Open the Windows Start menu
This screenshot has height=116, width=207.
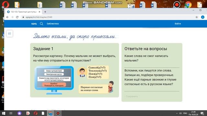pos(4,113)
